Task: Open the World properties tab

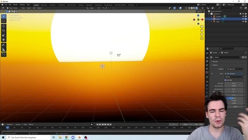Action: 207,72
